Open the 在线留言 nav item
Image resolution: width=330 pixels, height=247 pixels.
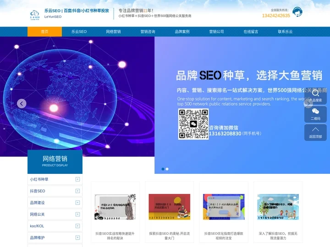click(251, 32)
